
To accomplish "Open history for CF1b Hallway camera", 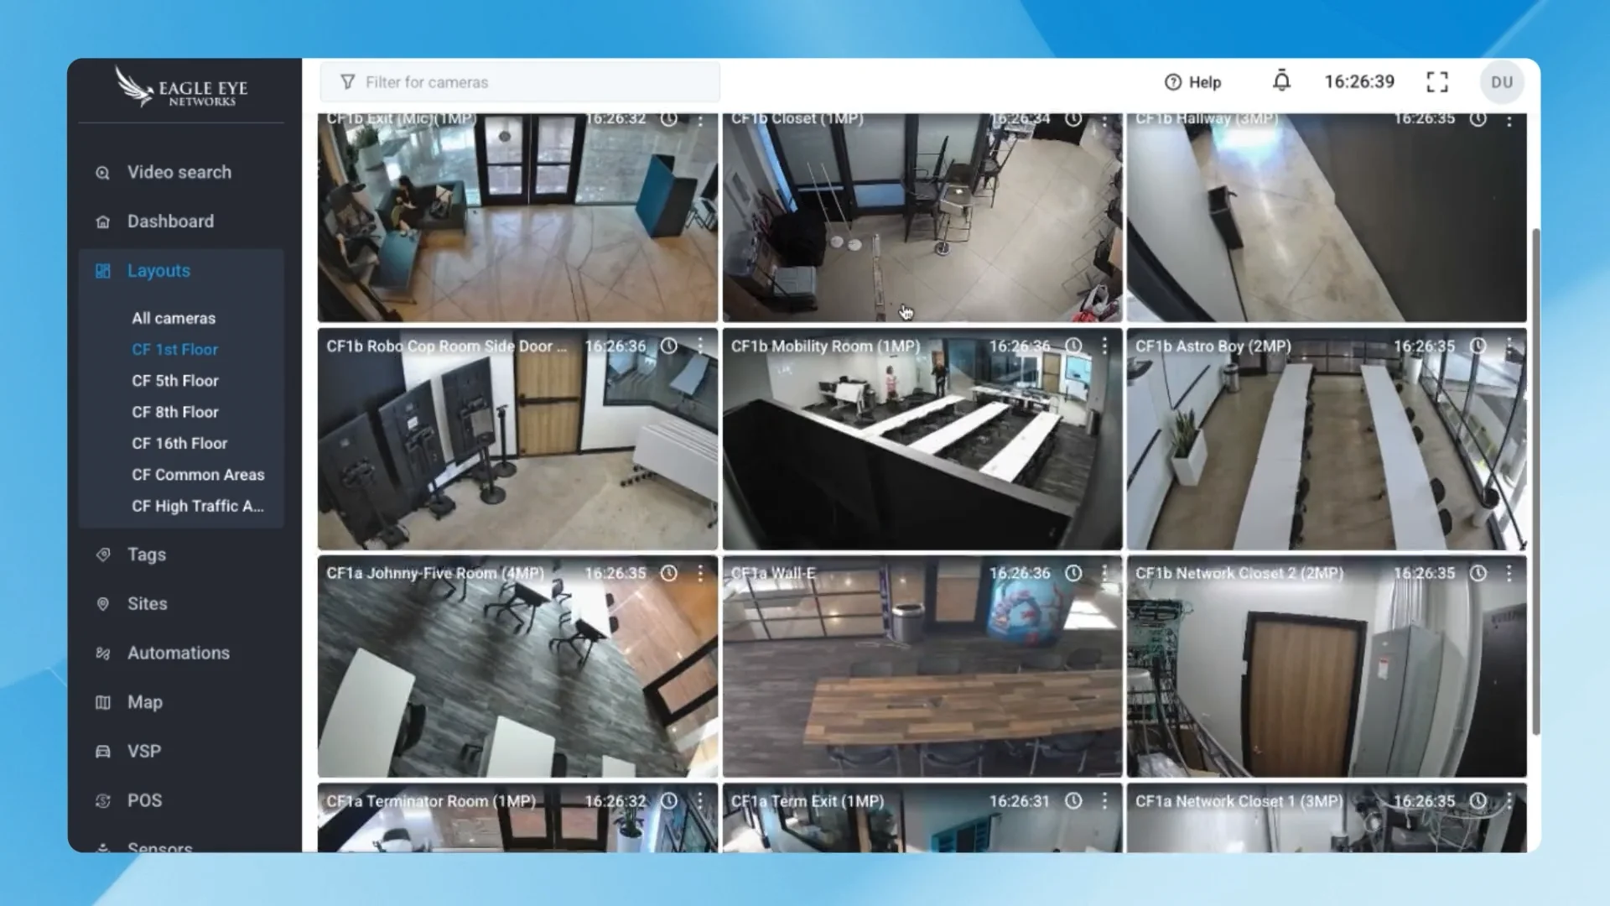I will (x=1478, y=119).
